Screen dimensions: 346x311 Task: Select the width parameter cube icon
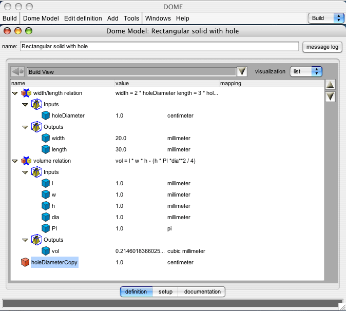(46, 138)
